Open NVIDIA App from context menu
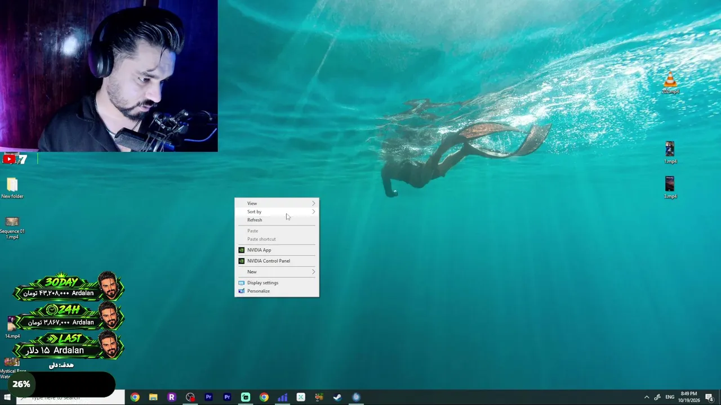 click(277, 250)
